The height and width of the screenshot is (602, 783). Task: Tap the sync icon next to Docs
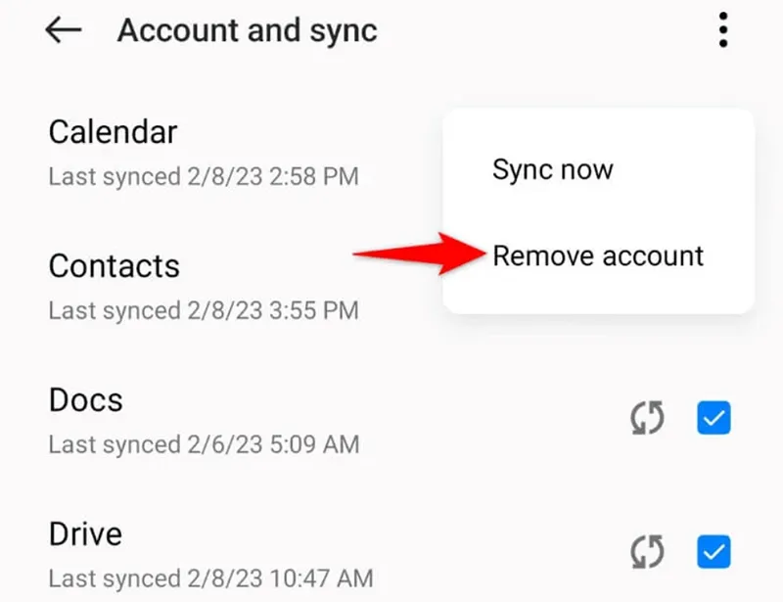pyautogui.click(x=646, y=419)
